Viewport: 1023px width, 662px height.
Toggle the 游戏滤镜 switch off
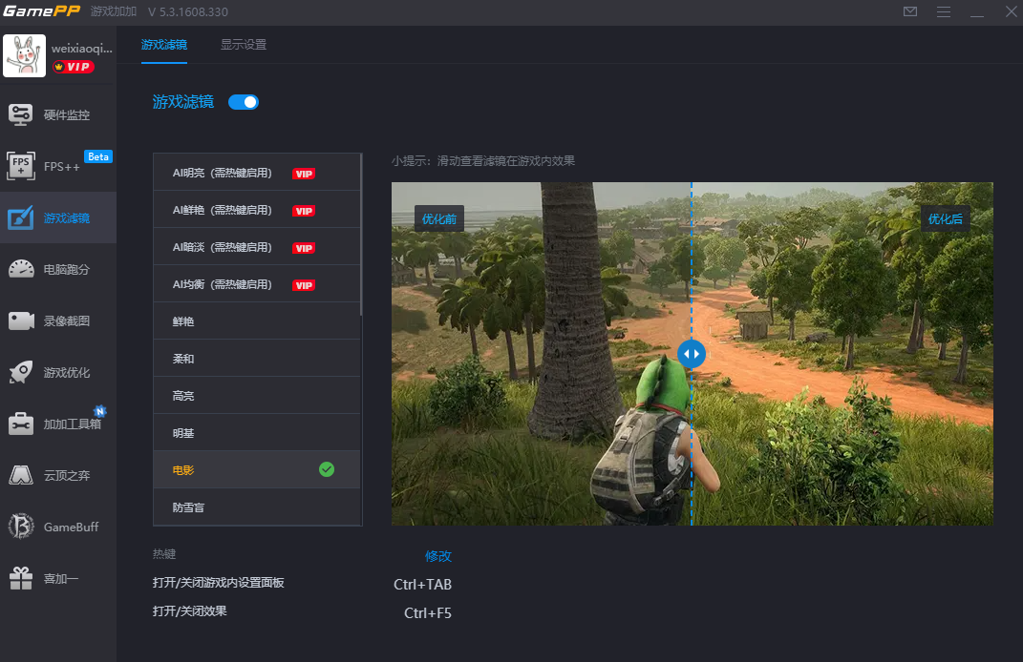coord(244,102)
